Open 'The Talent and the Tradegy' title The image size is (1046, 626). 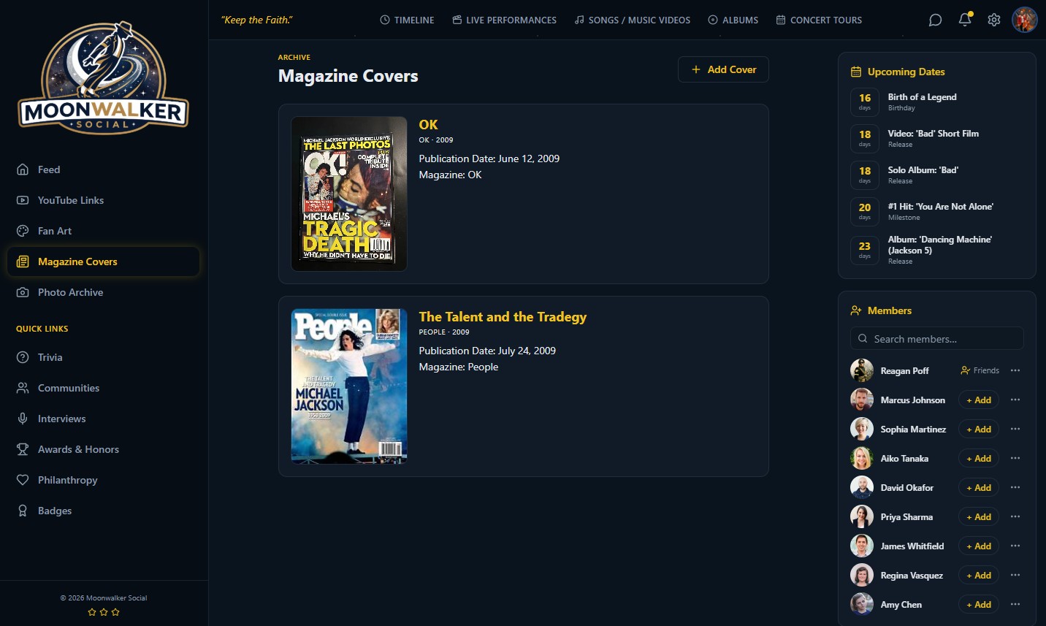point(503,317)
